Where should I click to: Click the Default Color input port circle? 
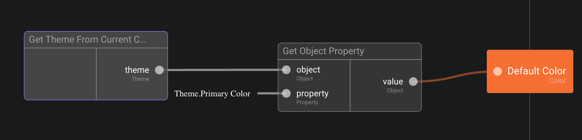pos(498,71)
